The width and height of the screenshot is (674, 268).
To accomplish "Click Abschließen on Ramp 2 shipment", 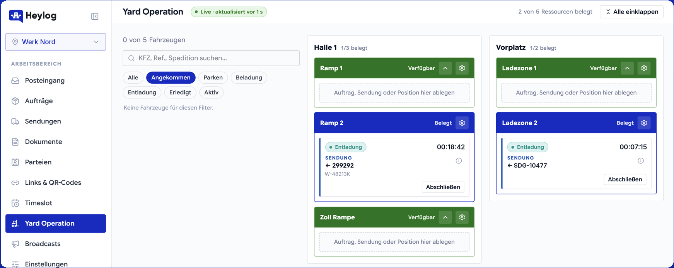I will (x=443, y=187).
